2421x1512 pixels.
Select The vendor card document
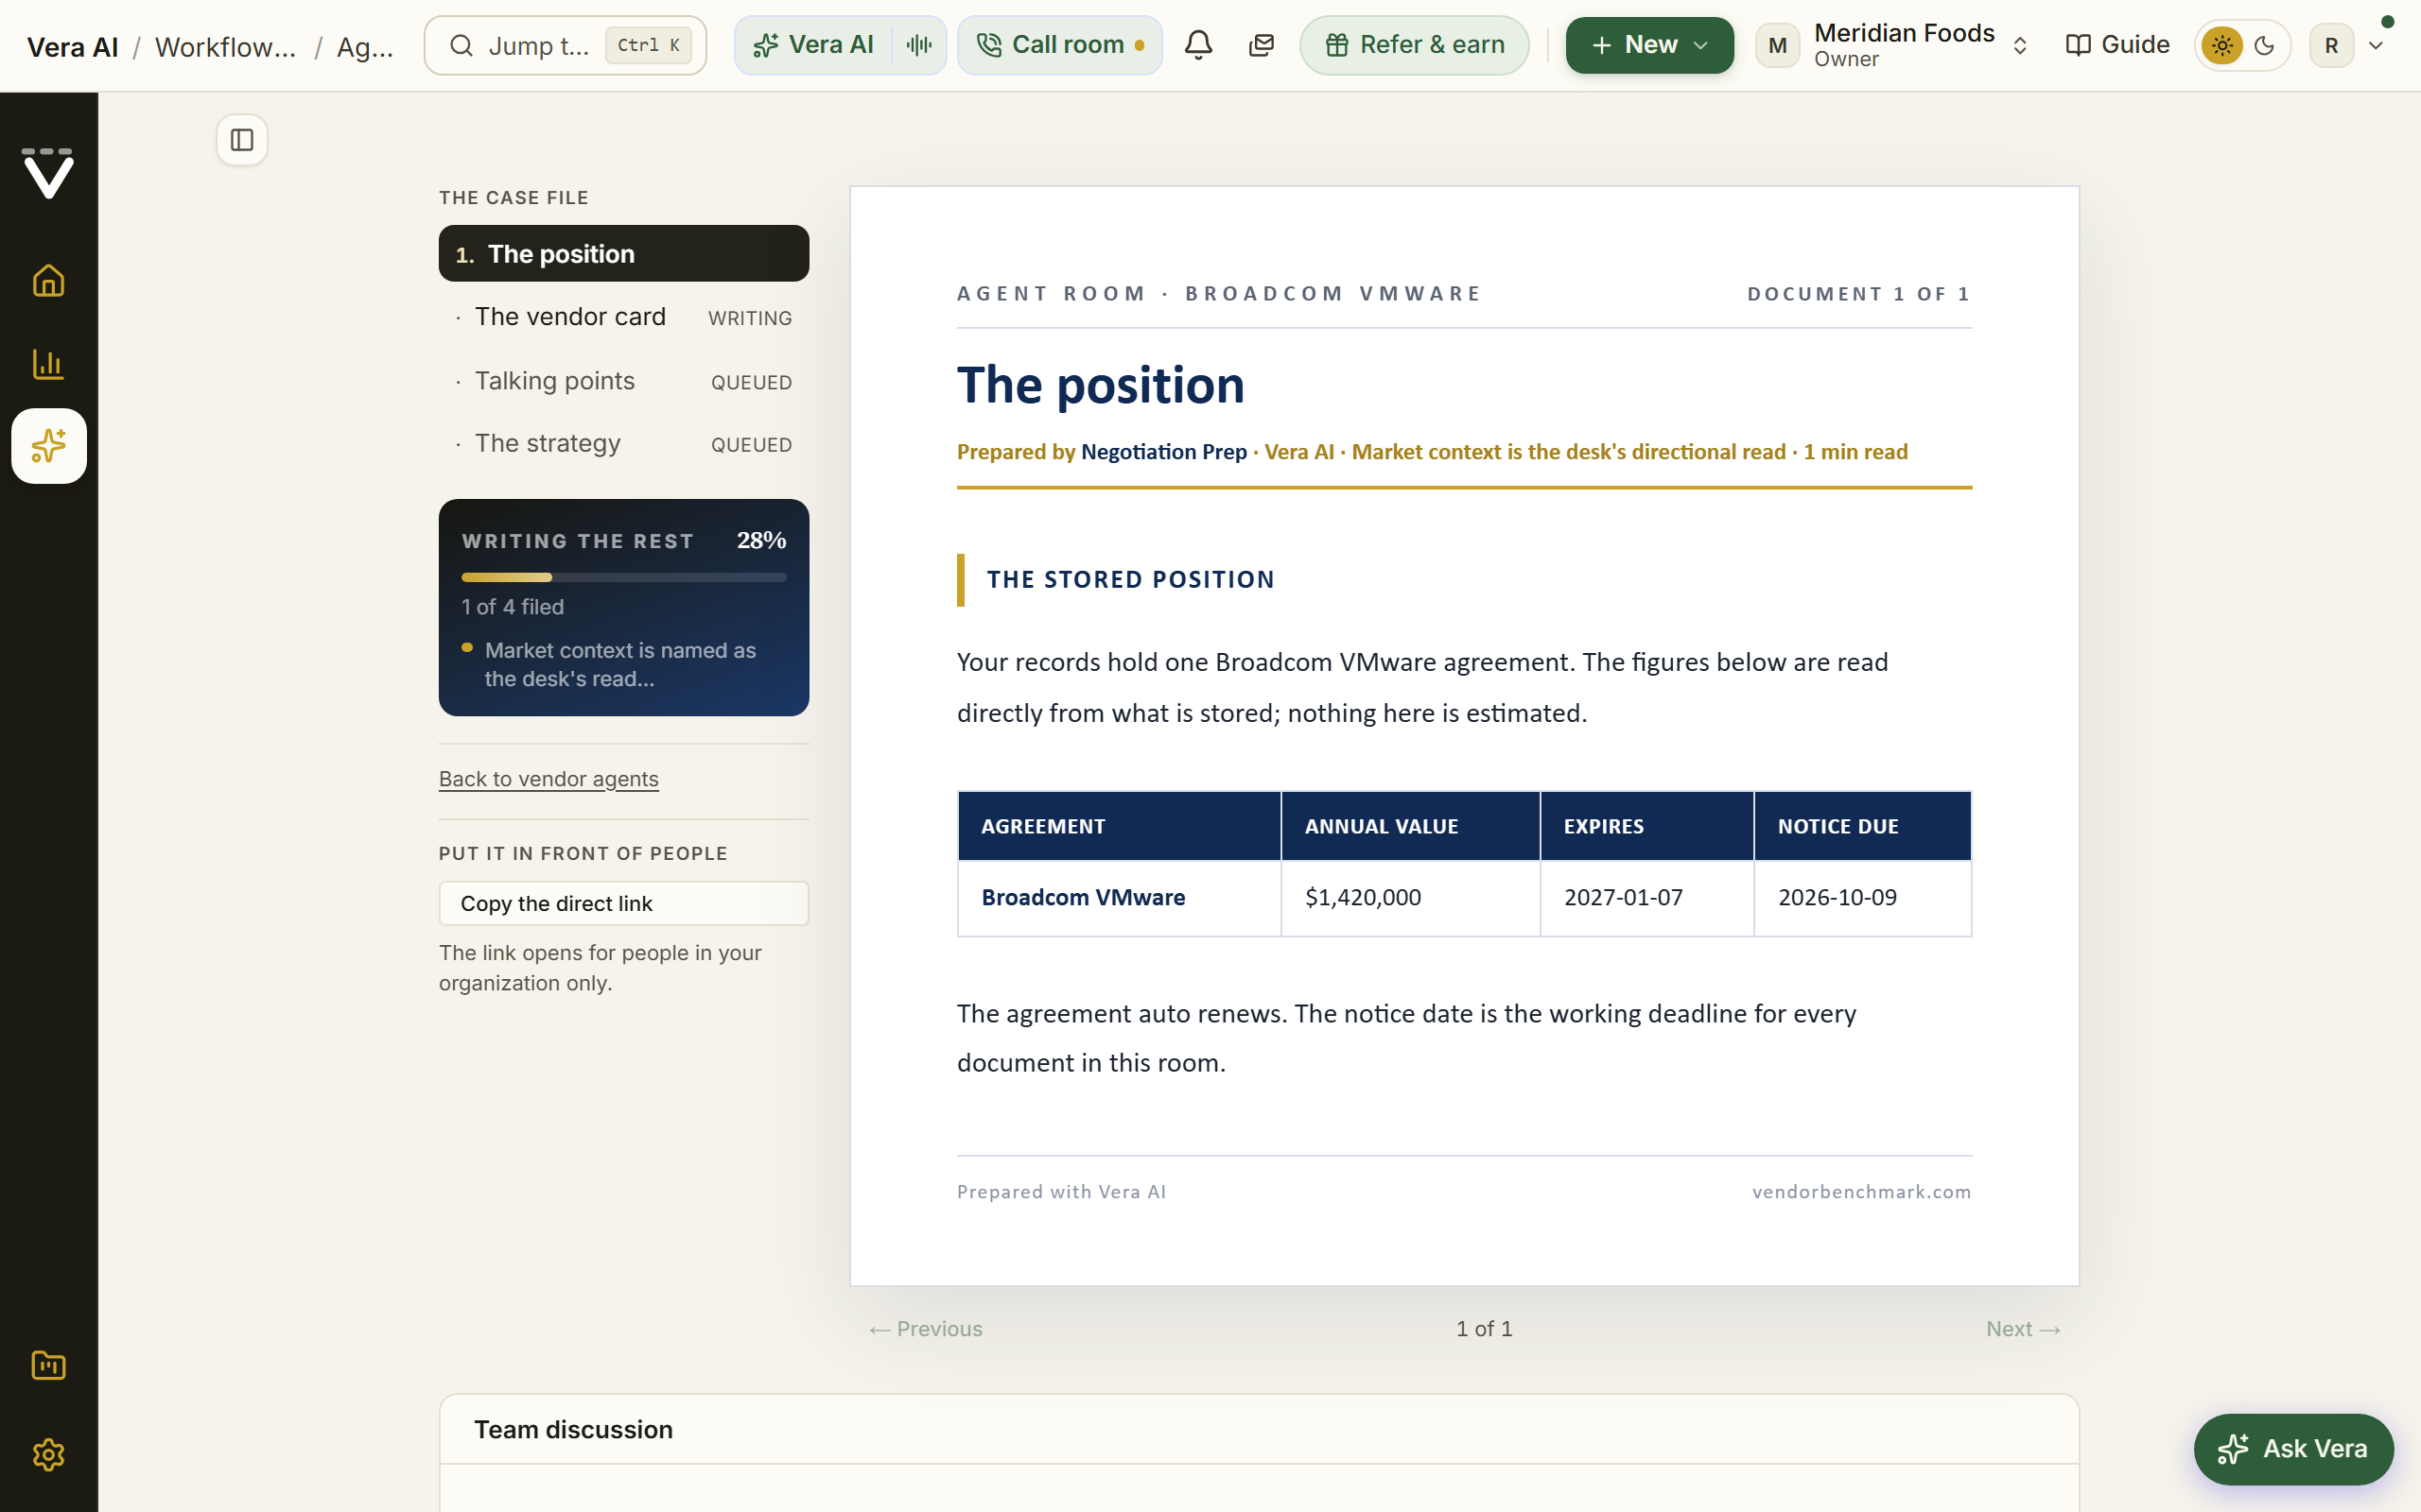click(623, 317)
